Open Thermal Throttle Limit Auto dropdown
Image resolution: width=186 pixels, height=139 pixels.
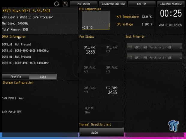pyautogui.click(x=102, y=132)
